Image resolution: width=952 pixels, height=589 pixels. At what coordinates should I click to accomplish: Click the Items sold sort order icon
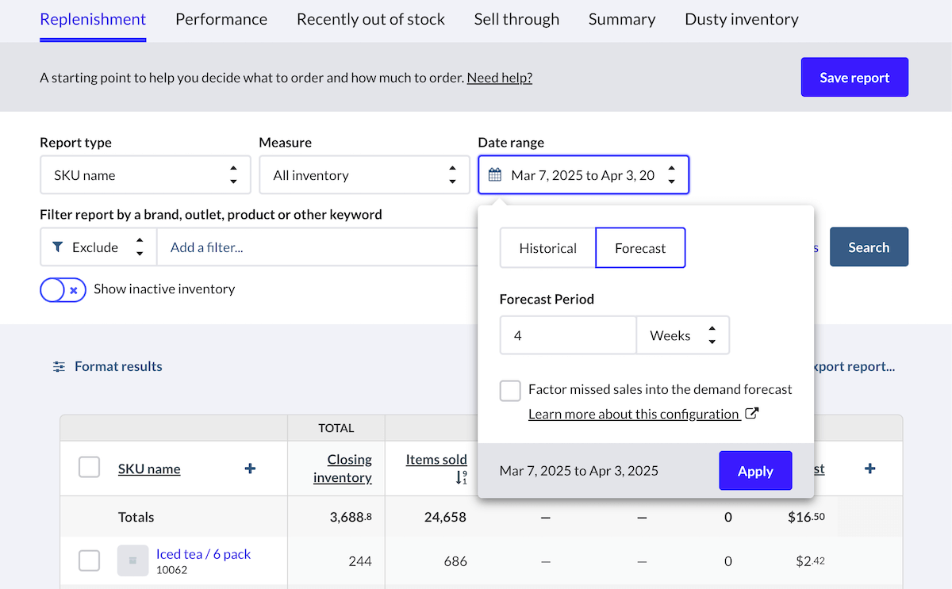[461, 477]
